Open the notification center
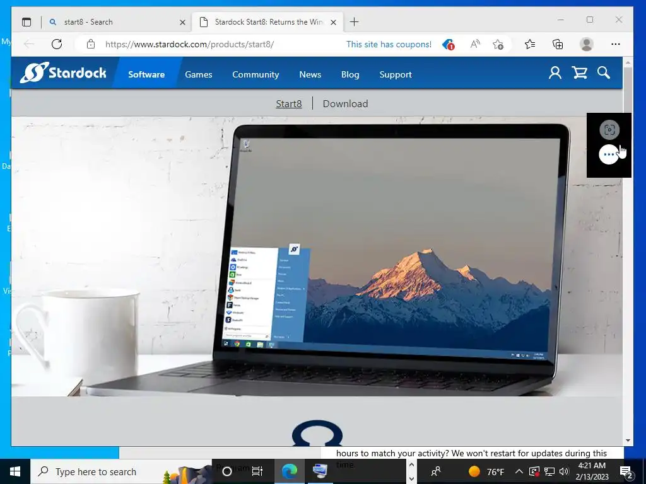 (x=626, y=471)
